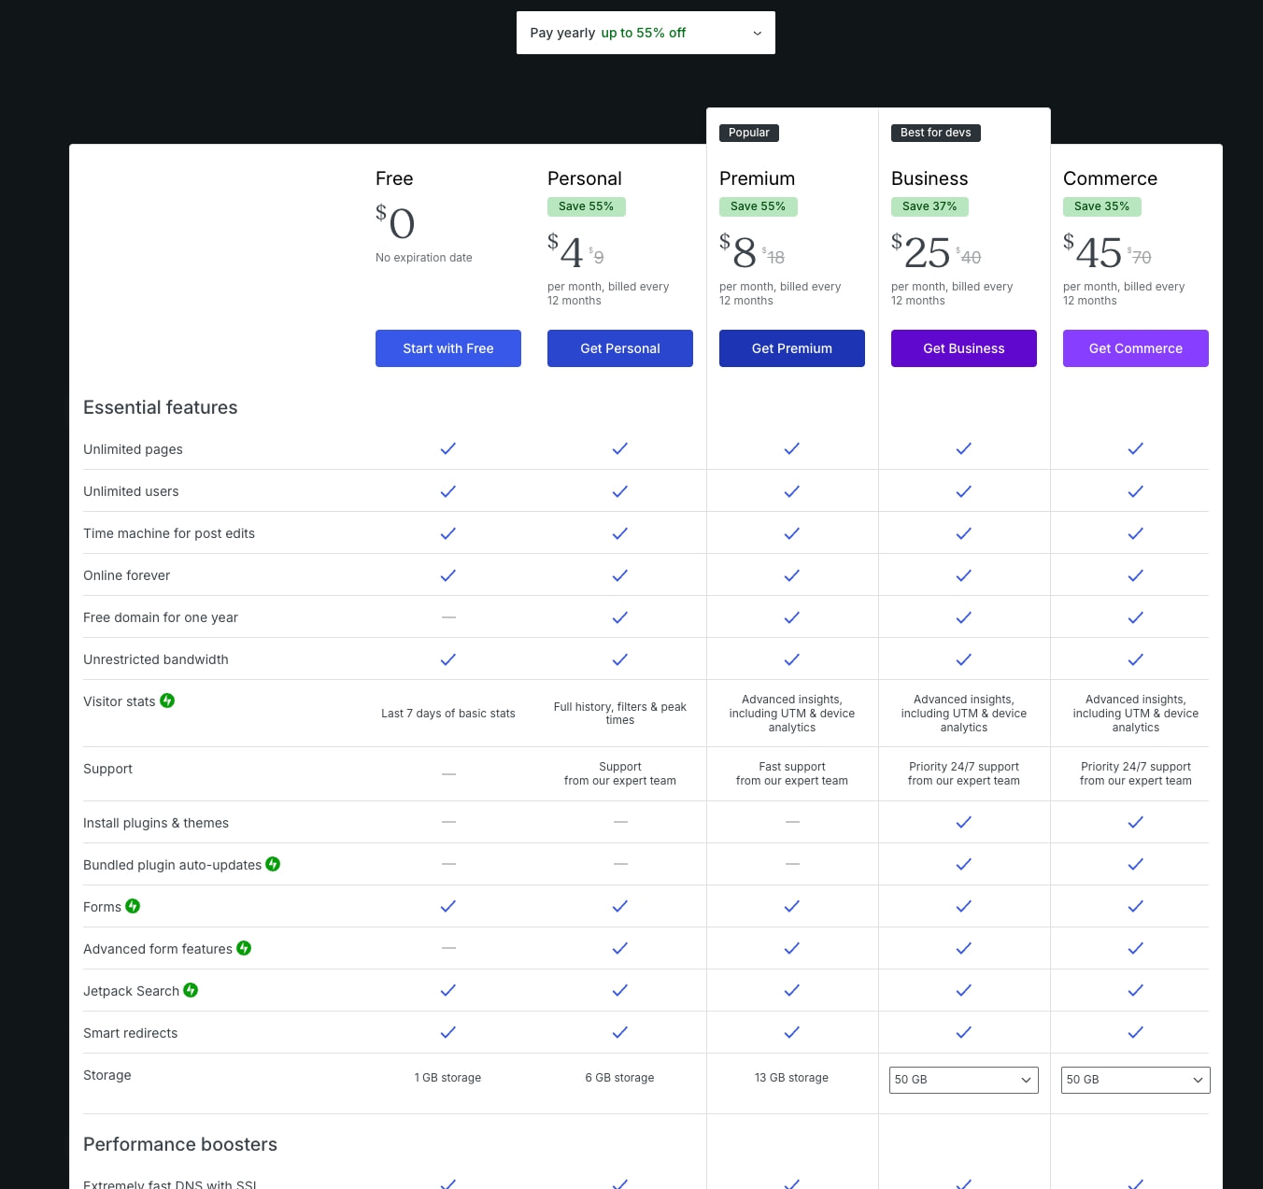Click the Personal plan checkmark for Smart redirects
Viewport: 1263px width, 1189px height.
pos(620,1032)
